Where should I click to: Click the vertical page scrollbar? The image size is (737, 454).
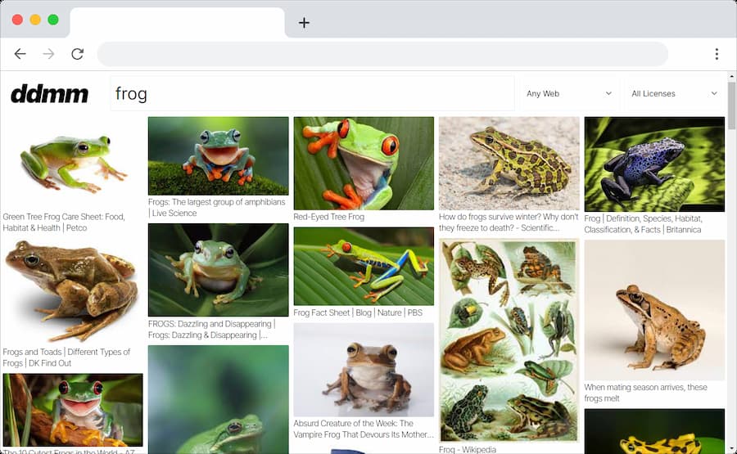(731, 106)
